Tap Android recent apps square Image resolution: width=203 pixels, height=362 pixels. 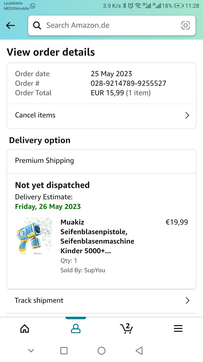[x=64, y=351]
